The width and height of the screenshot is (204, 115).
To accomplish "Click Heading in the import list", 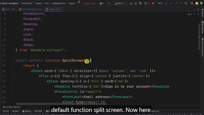I will pos(30,24).
